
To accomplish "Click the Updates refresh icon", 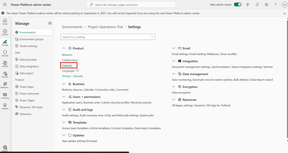I will pyautogui.click(x=70, y=135).
